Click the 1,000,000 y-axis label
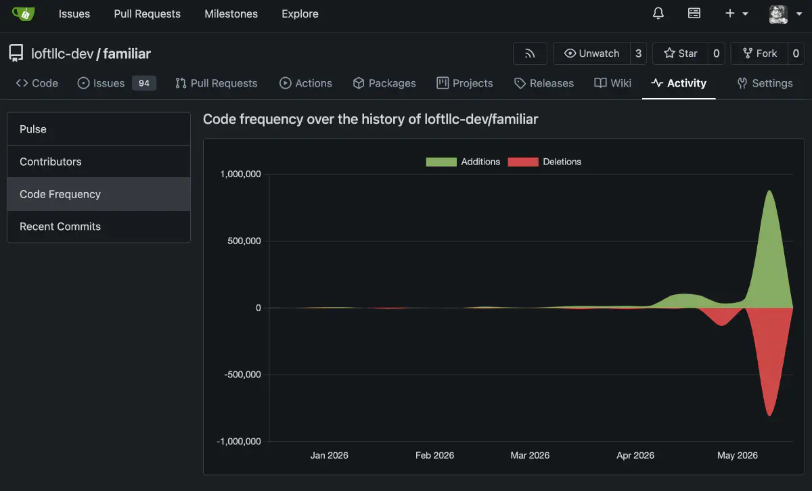The width and height of the screenshot is (812, 491). (x=240, y=174)
